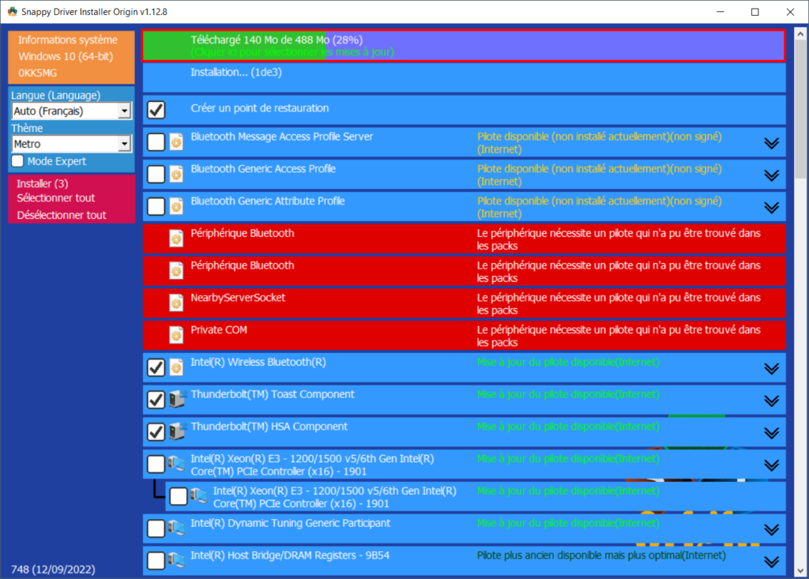The width and height of the screenshot is (809, 579).
Task: Enable Créer un point de restauration checkbox
Action: pos(156,109)
